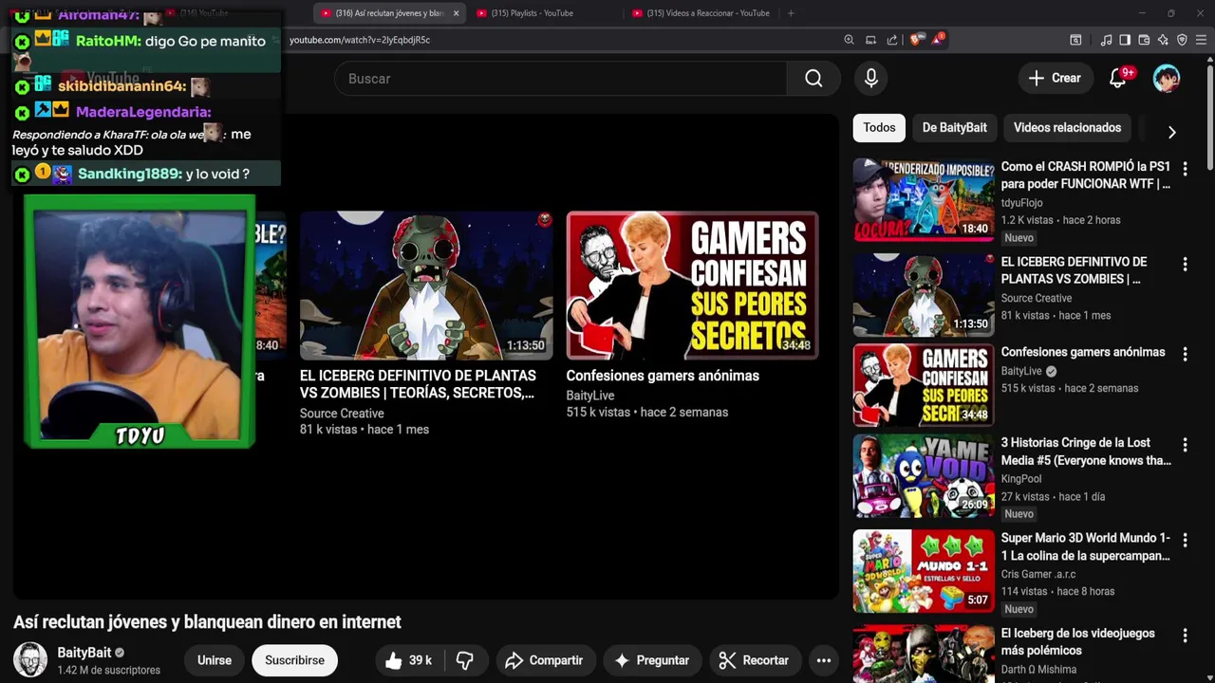
Task: Click the Crear button
Action: coord(1055,79)
